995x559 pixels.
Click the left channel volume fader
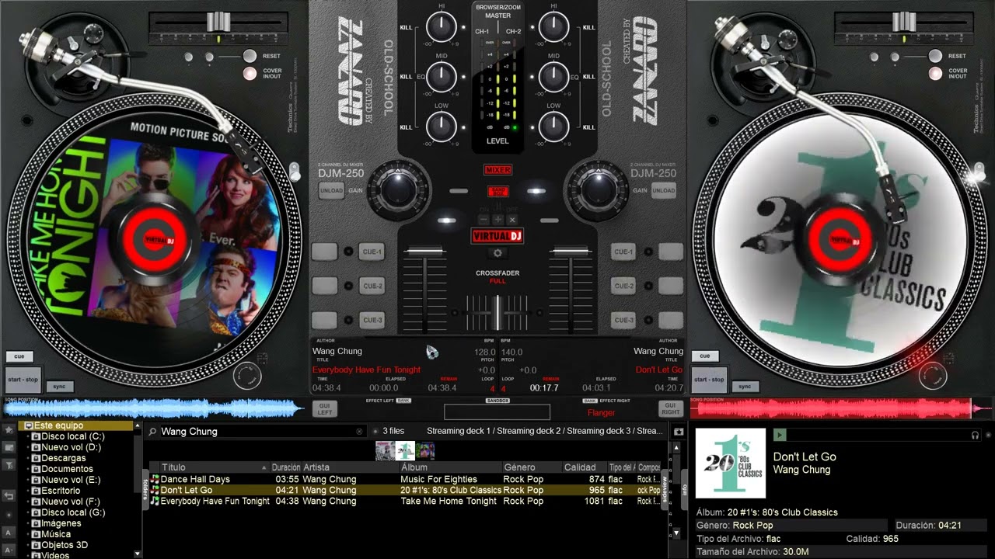tap(424, 252)
